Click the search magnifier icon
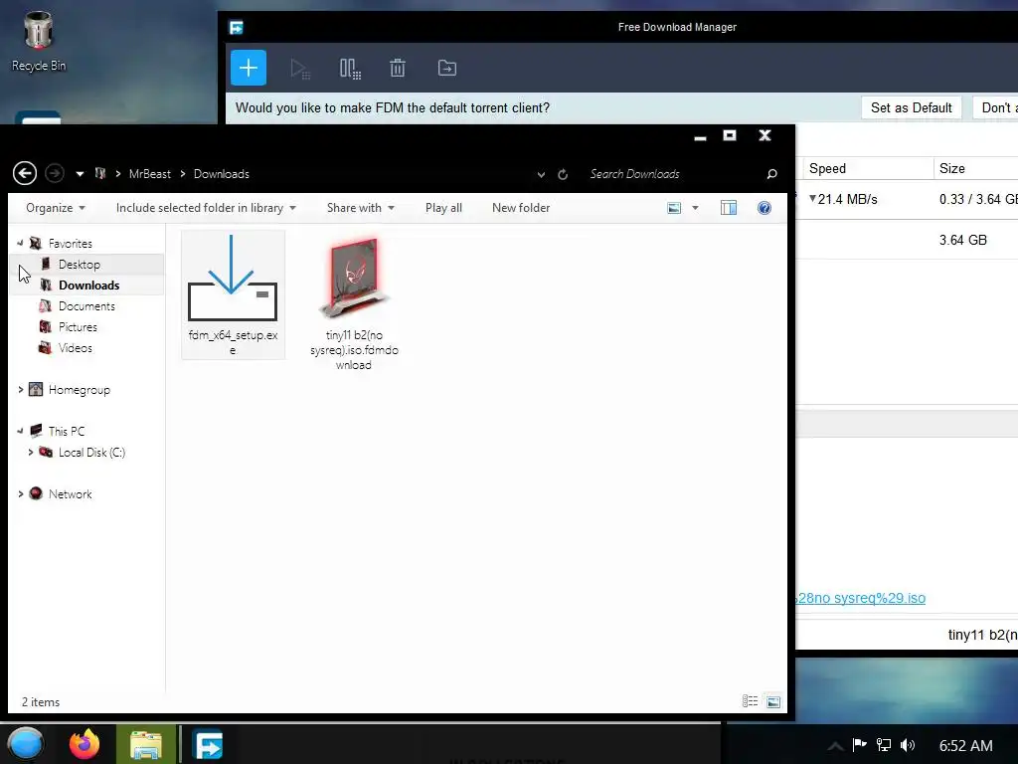Image resolution: width=1018 pixels, height=764 pixels. (x=771, y=174)
